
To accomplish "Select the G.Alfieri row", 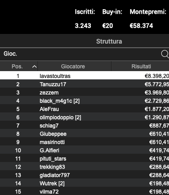I will coord(84,150).
